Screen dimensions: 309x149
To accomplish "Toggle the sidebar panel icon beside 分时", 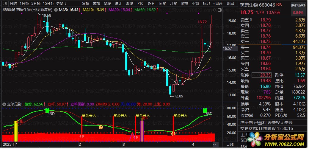I will click(5, 4).
